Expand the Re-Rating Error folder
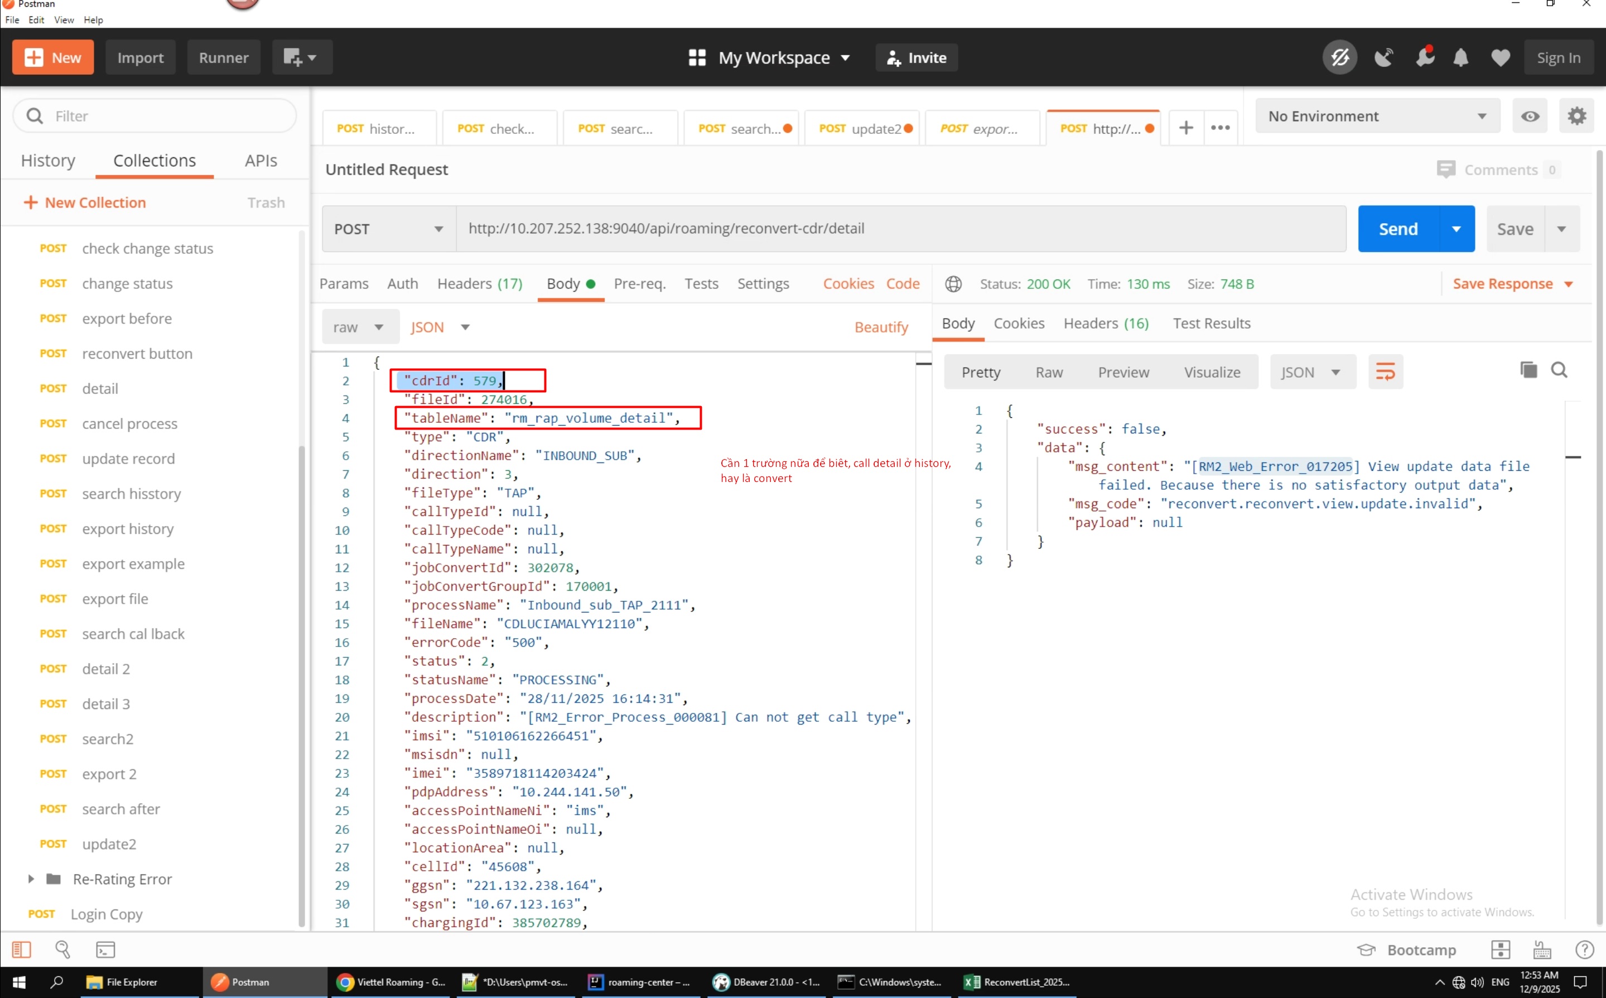Image resolution: width=1606 pixels, height=998 pixels. 31,879
